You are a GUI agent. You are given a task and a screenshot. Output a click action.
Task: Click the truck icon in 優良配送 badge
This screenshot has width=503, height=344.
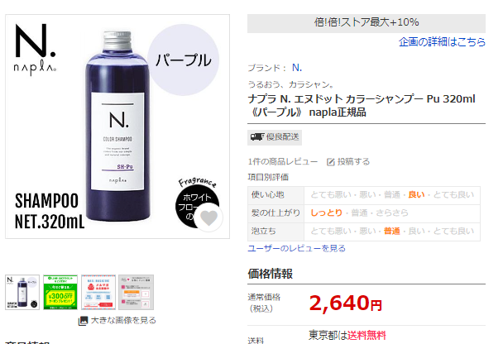(x=257, y=137)
